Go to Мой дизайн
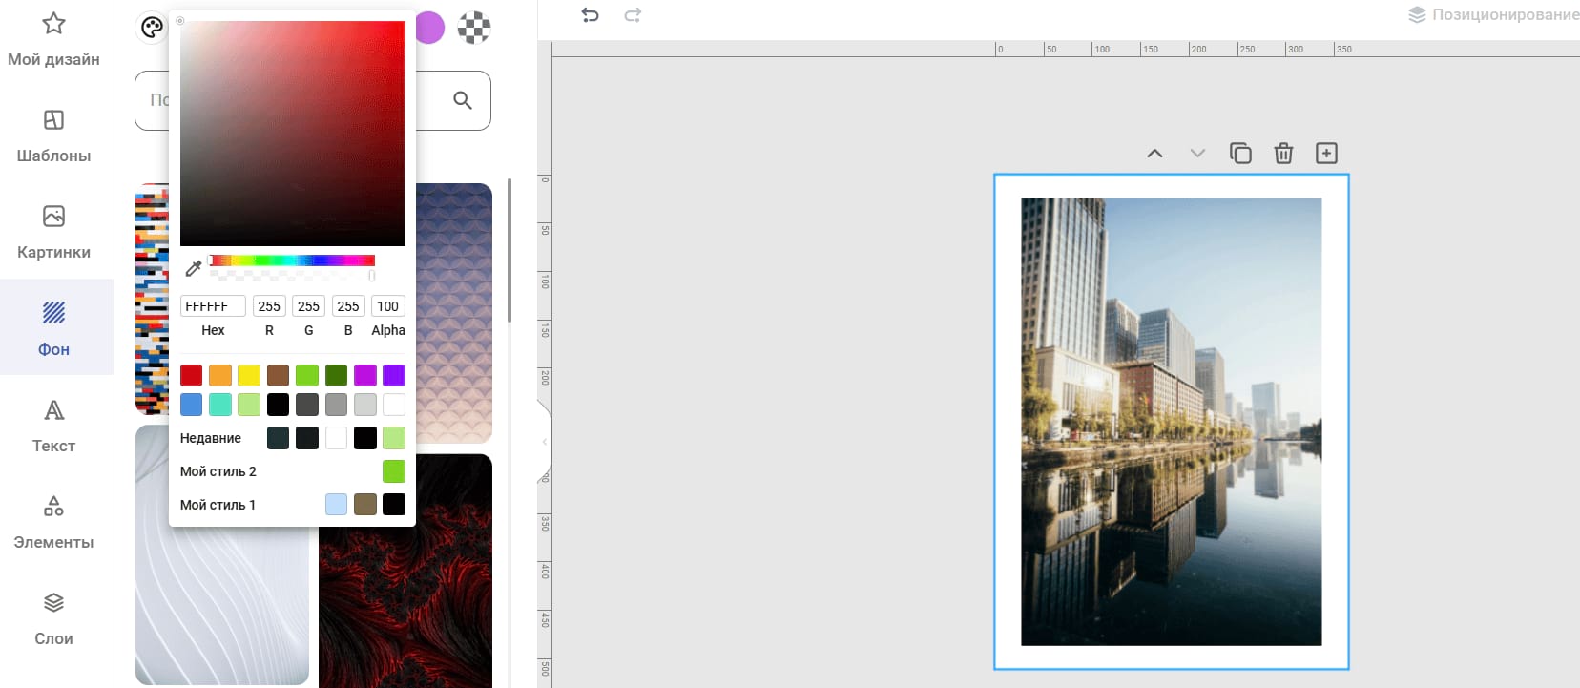1580x688 pixels. pyautogui.click(x=54, y=38)
